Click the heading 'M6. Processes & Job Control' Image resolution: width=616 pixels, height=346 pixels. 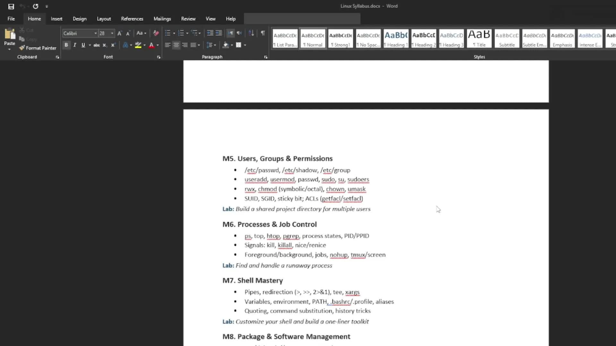point(269,224)
